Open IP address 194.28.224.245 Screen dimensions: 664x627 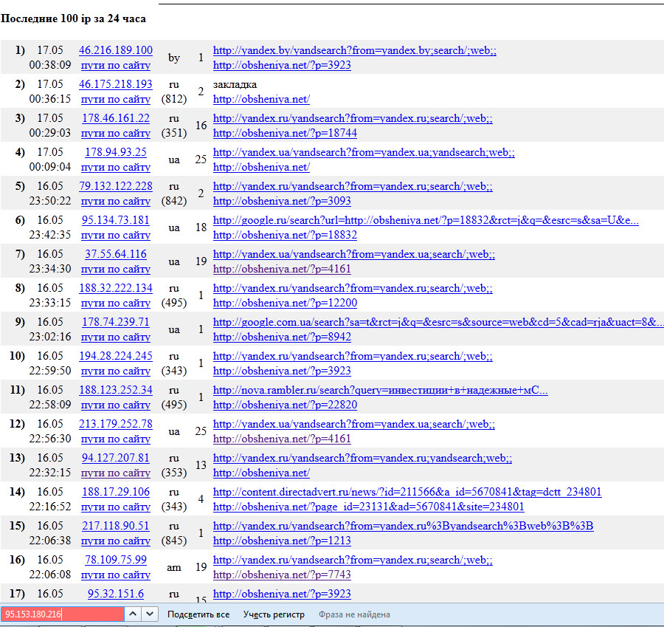116,356
